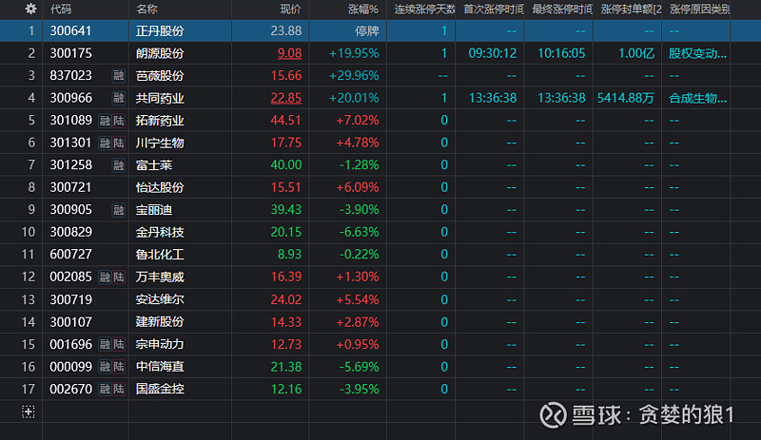Click underlined price 22.85
The image size is (761, 440).
(286, 98)
